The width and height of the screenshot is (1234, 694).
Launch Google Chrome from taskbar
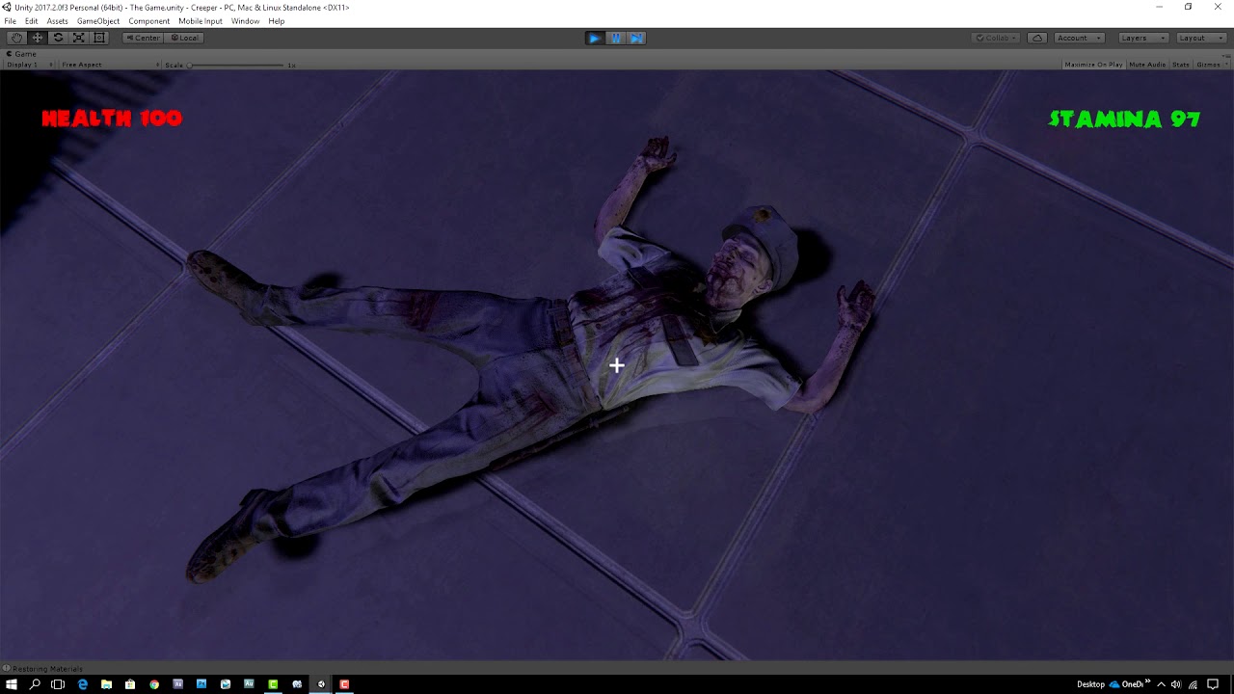(154, 684)
